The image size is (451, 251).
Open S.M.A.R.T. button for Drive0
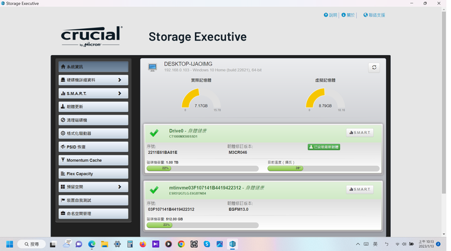point(360,133)
